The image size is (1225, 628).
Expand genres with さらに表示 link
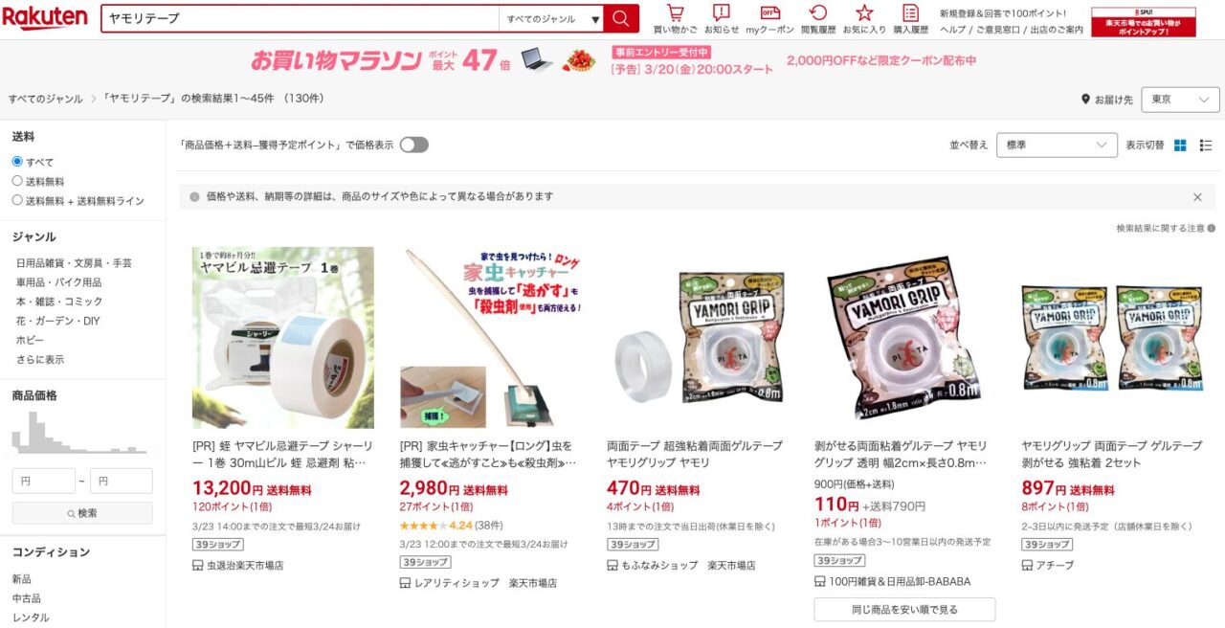click(40, 359)
